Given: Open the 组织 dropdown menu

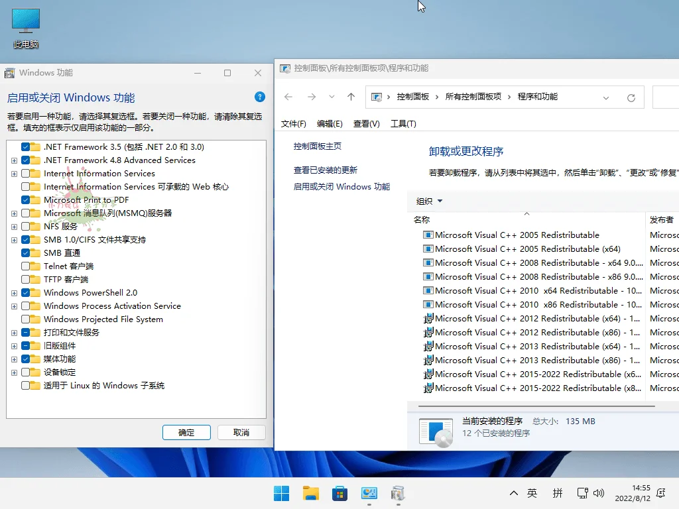Looking at the screenshot, I should 429,201.
